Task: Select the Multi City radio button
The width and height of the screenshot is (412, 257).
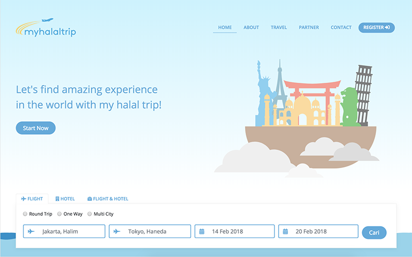Action: pos(90,214)
